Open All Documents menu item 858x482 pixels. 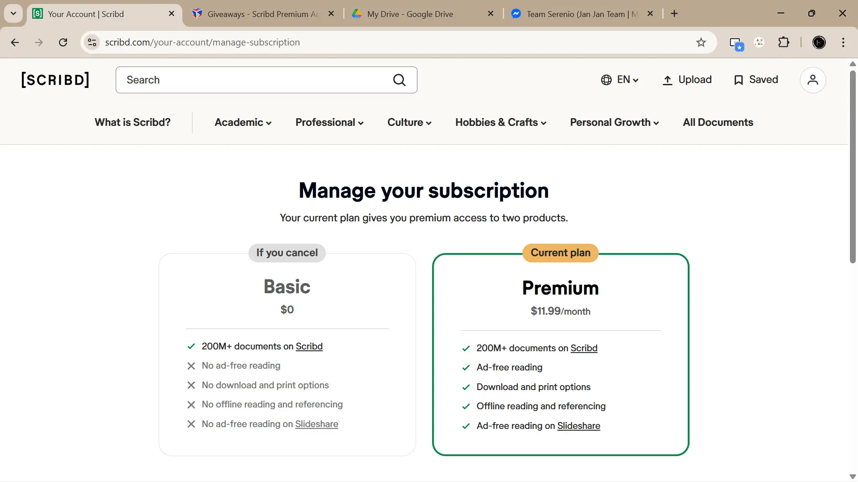[718, 122]
